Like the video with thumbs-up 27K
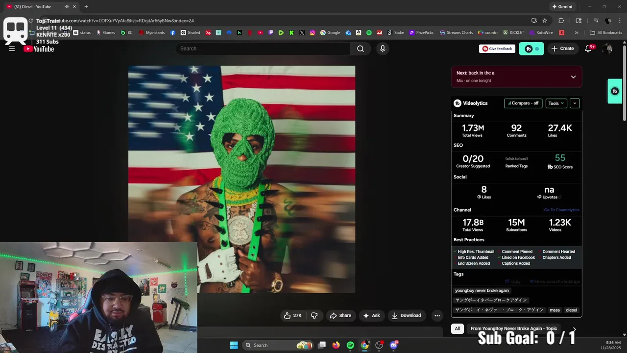 click(292, 316)
